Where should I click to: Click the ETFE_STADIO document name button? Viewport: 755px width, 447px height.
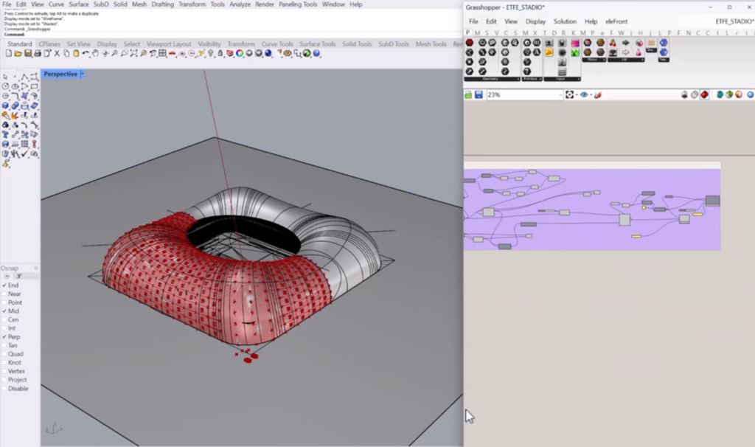point(734,21)
